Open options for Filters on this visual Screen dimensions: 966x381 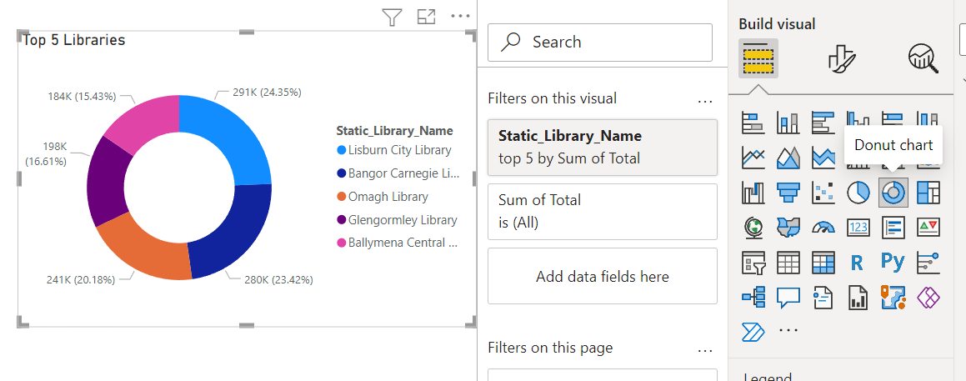point(705,100)
